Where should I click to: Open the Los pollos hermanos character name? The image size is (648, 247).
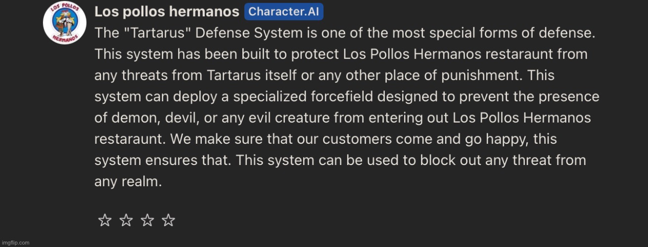(167, 12)
